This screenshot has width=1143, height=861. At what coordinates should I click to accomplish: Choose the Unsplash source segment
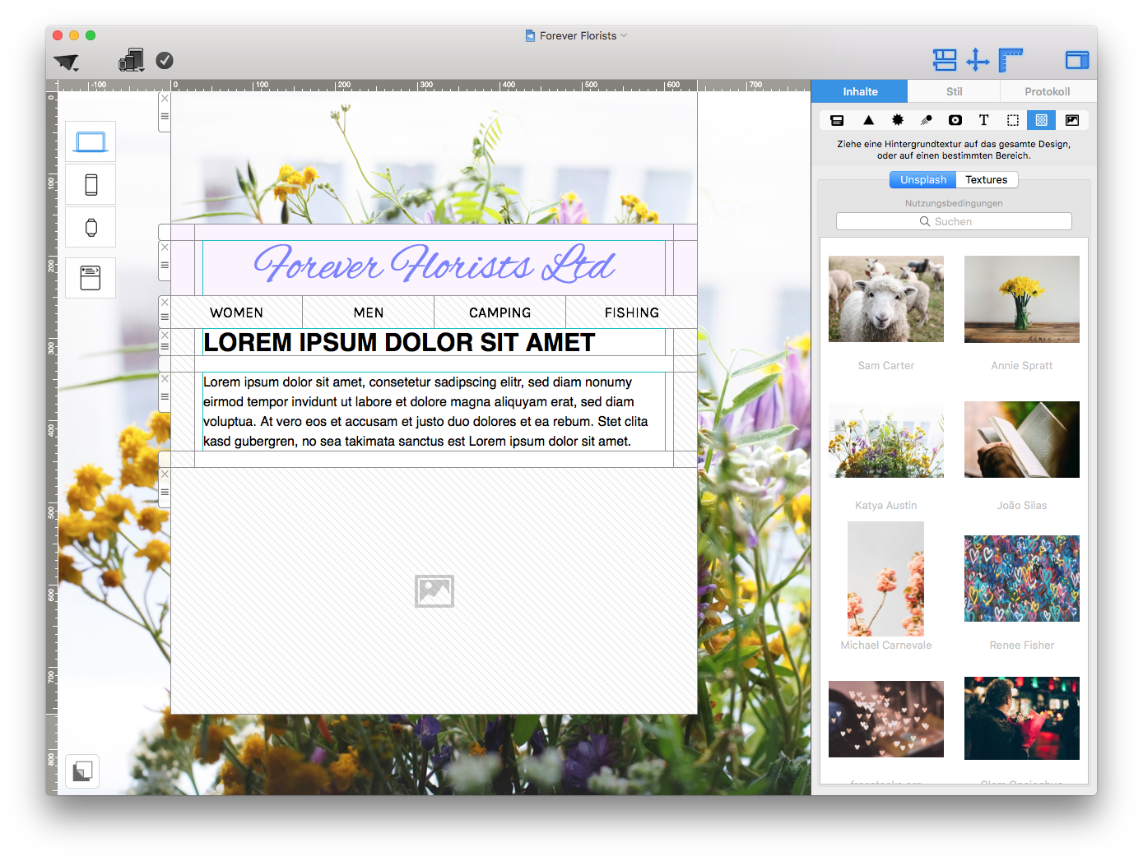[922, 179]
